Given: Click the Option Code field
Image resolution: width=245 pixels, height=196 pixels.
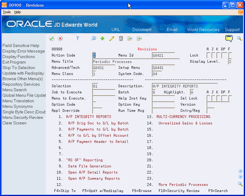Looking at the screenshot, I should [94, 104].
